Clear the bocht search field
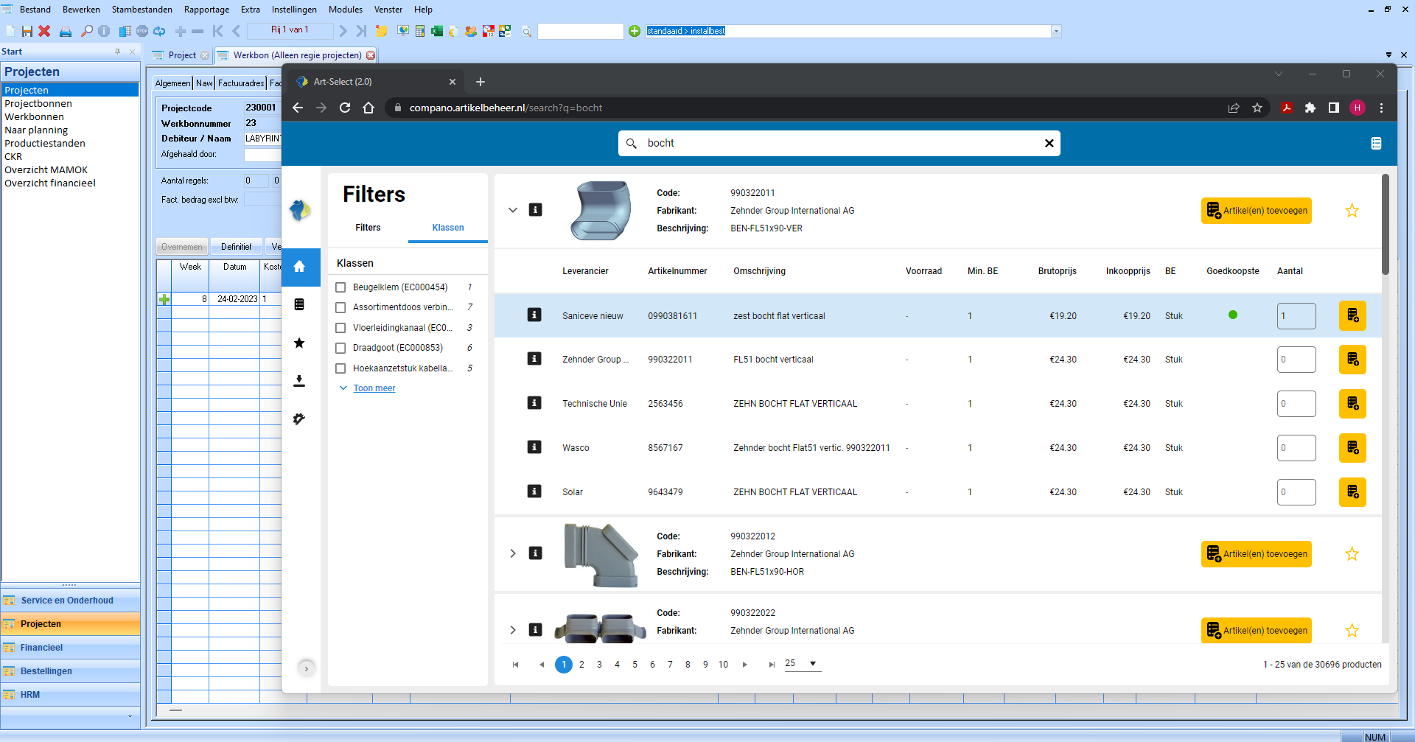 [1049, 143]
